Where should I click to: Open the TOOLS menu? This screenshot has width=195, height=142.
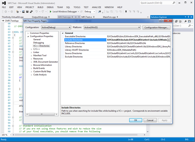[x=77, y=7]
